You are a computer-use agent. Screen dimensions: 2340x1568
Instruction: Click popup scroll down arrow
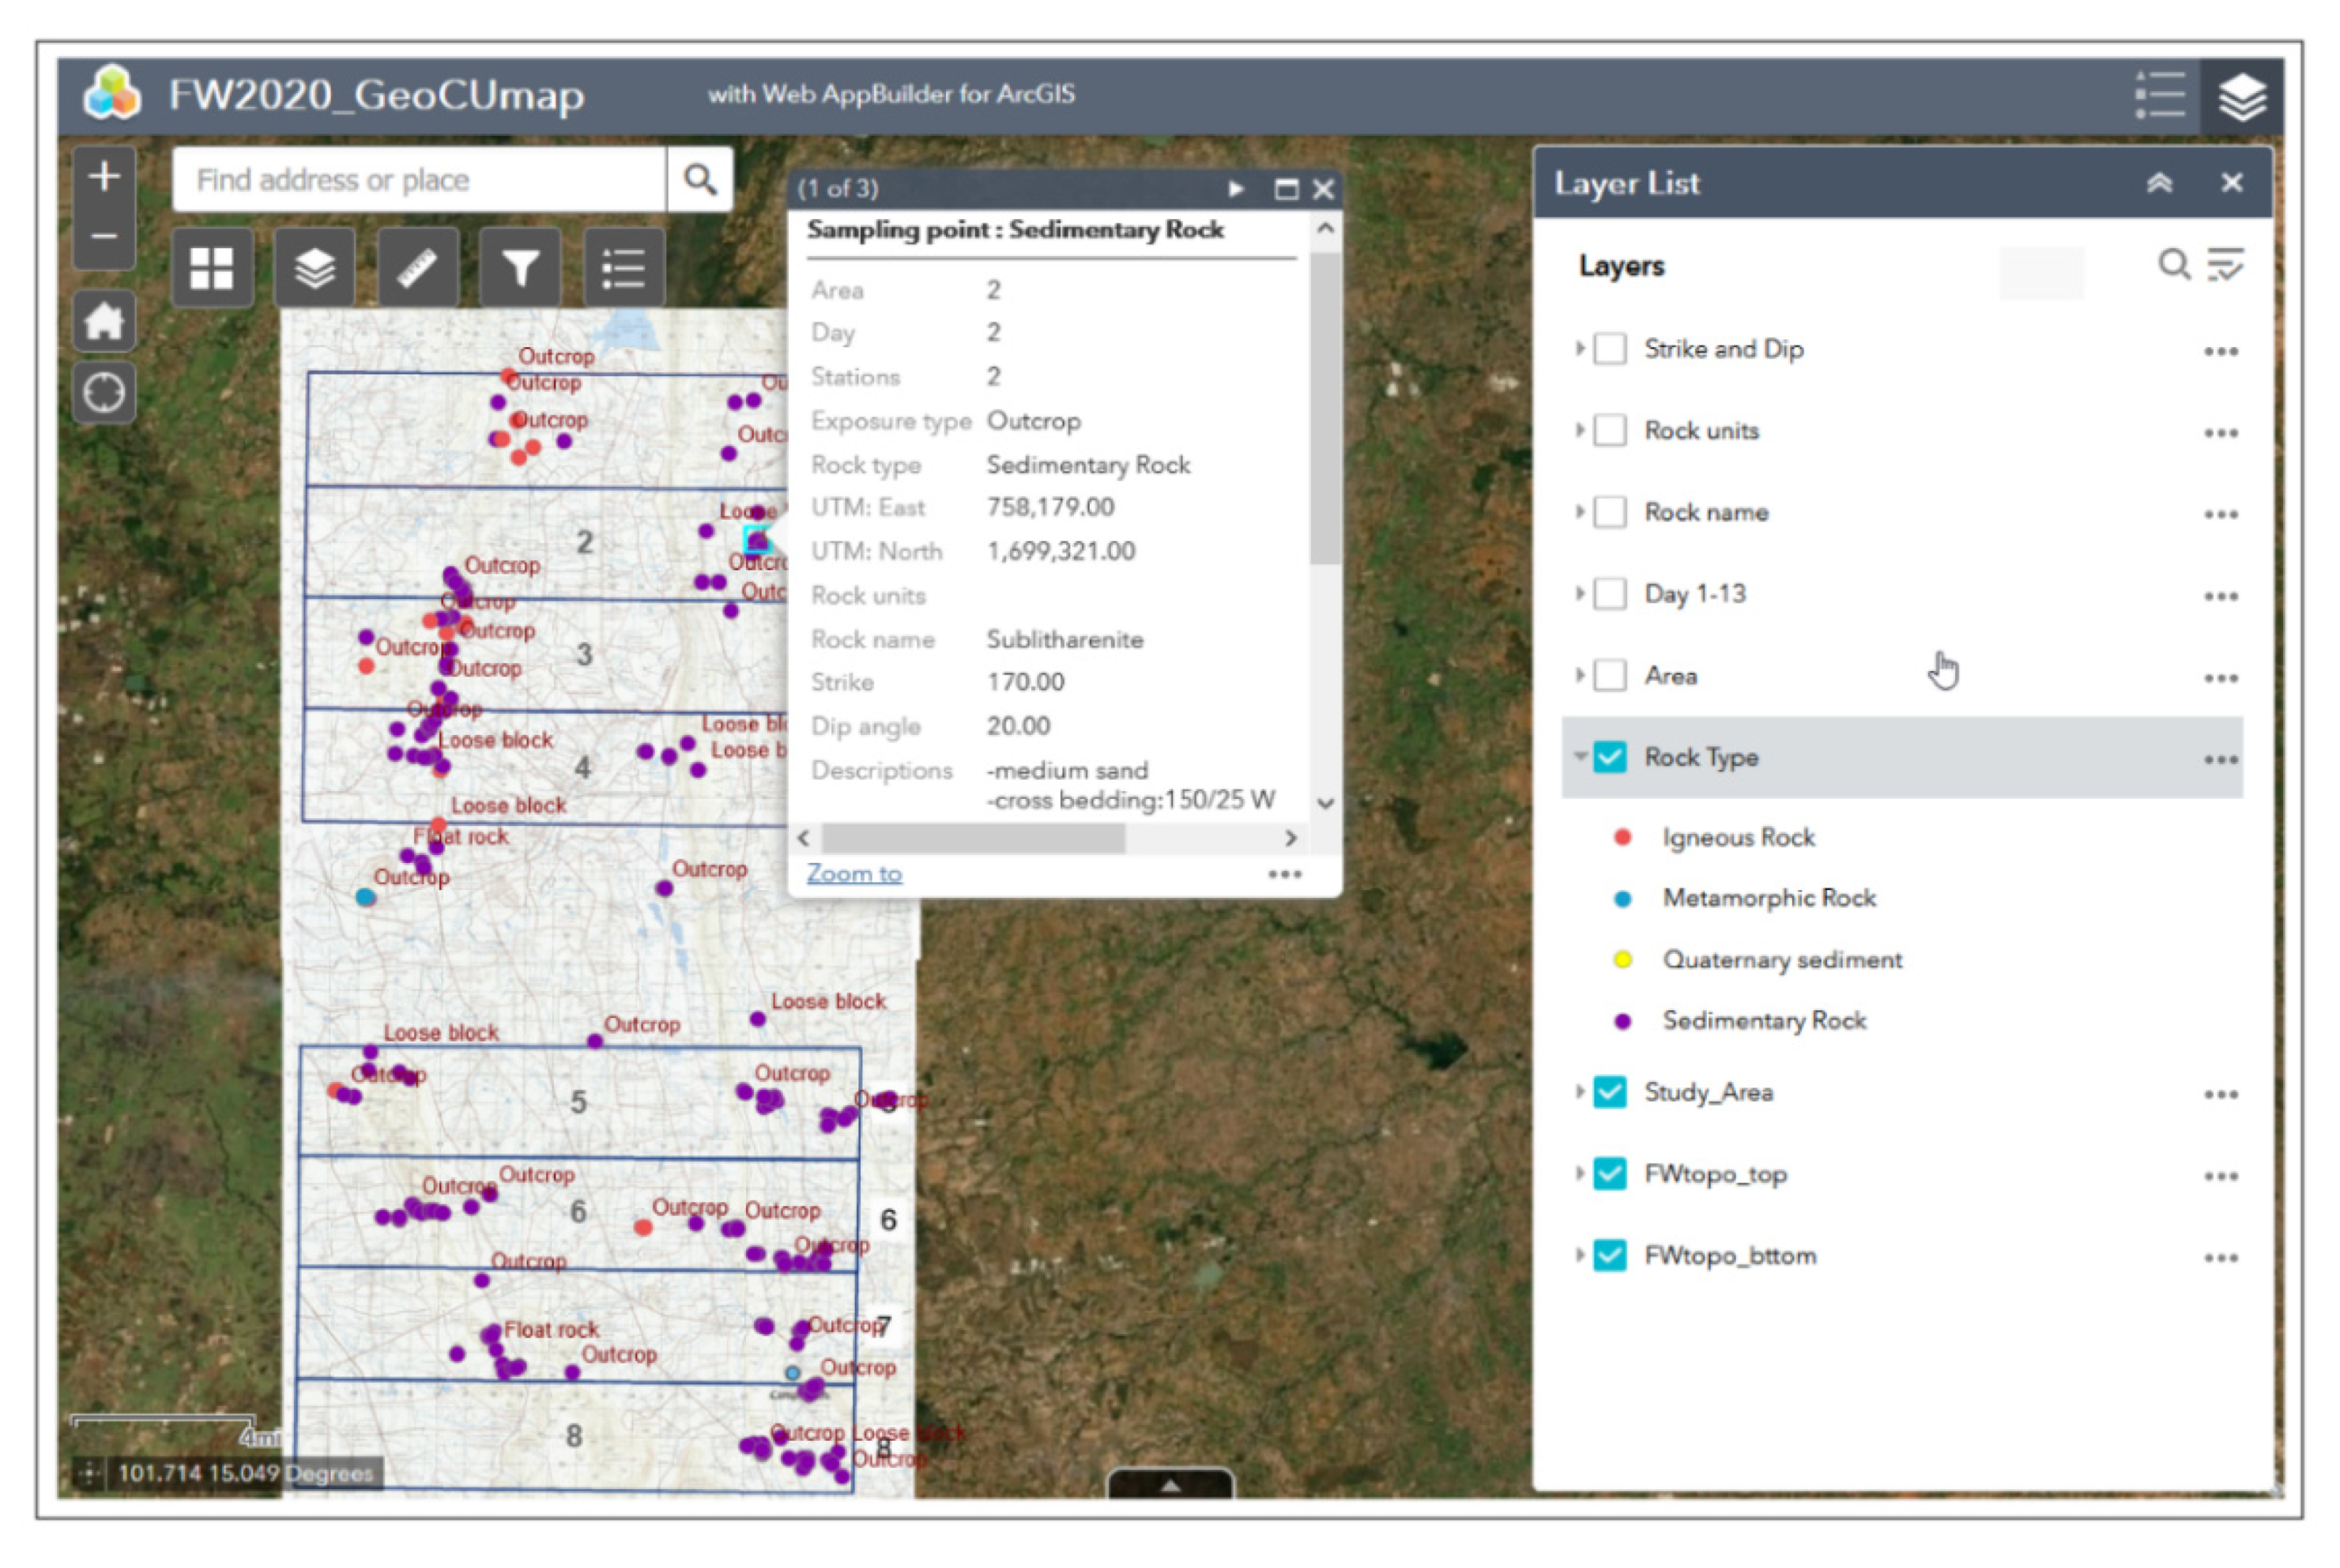(x=1326, y=804)
